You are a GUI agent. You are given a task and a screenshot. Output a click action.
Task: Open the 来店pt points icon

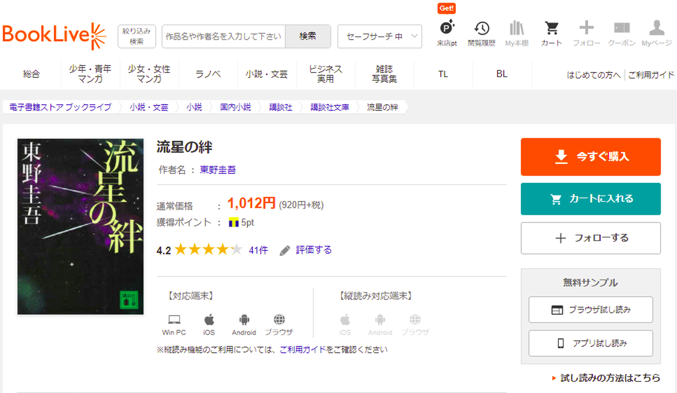(447, 34)
